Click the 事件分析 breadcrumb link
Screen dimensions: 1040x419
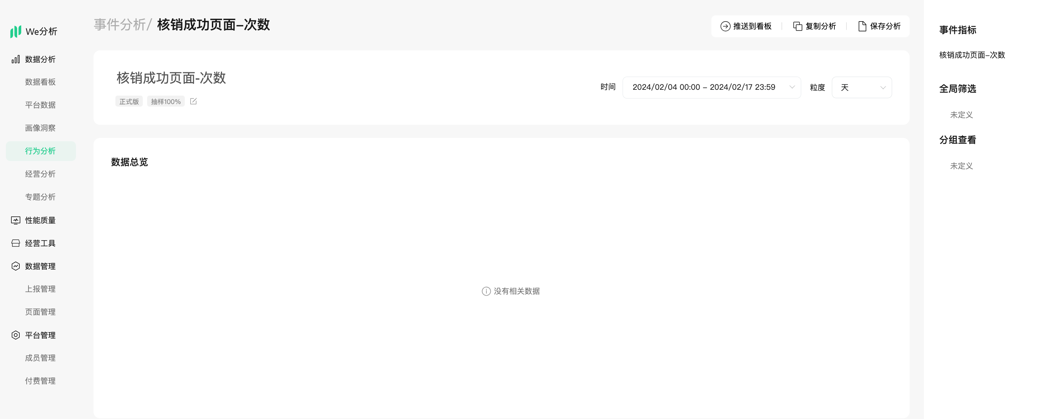(x=119, y=24)
